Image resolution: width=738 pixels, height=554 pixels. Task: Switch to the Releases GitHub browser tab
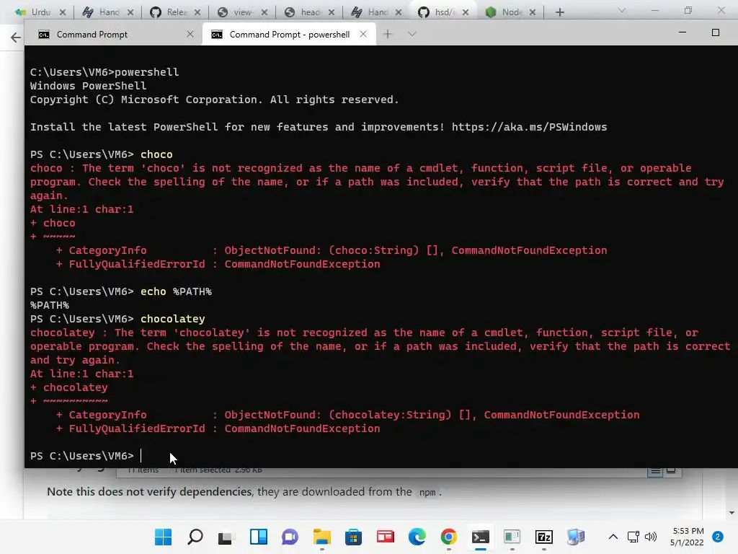175,12
